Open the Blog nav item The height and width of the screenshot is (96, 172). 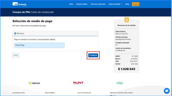[127, 4]
